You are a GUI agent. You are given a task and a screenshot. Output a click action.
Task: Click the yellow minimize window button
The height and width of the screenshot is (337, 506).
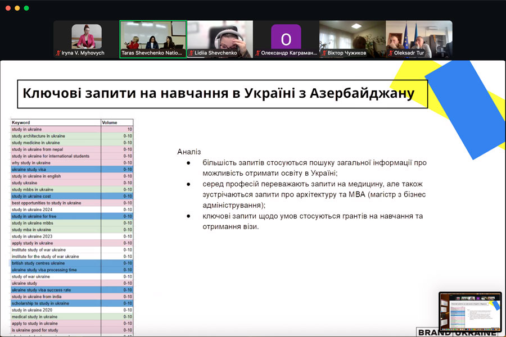(17, 8)
